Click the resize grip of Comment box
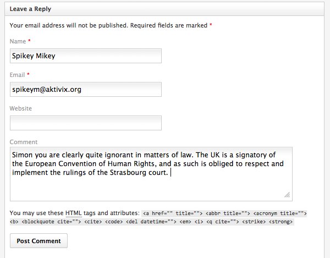Image resolution: width=330 pixels, height=258 pixels. pyautogui.click(x=287, y=195)
